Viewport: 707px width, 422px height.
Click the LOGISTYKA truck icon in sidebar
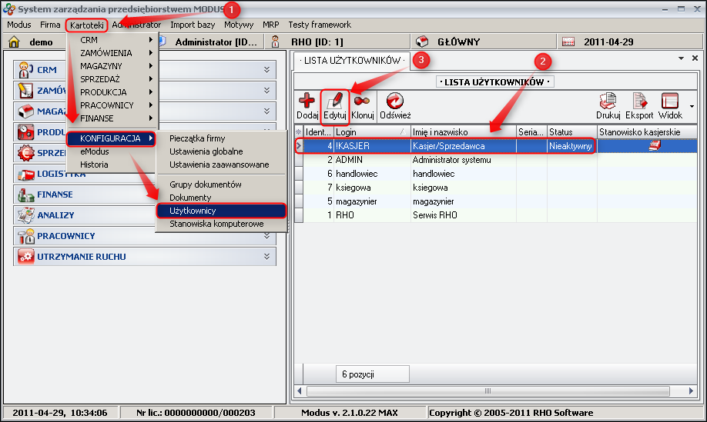pos(25,174)
